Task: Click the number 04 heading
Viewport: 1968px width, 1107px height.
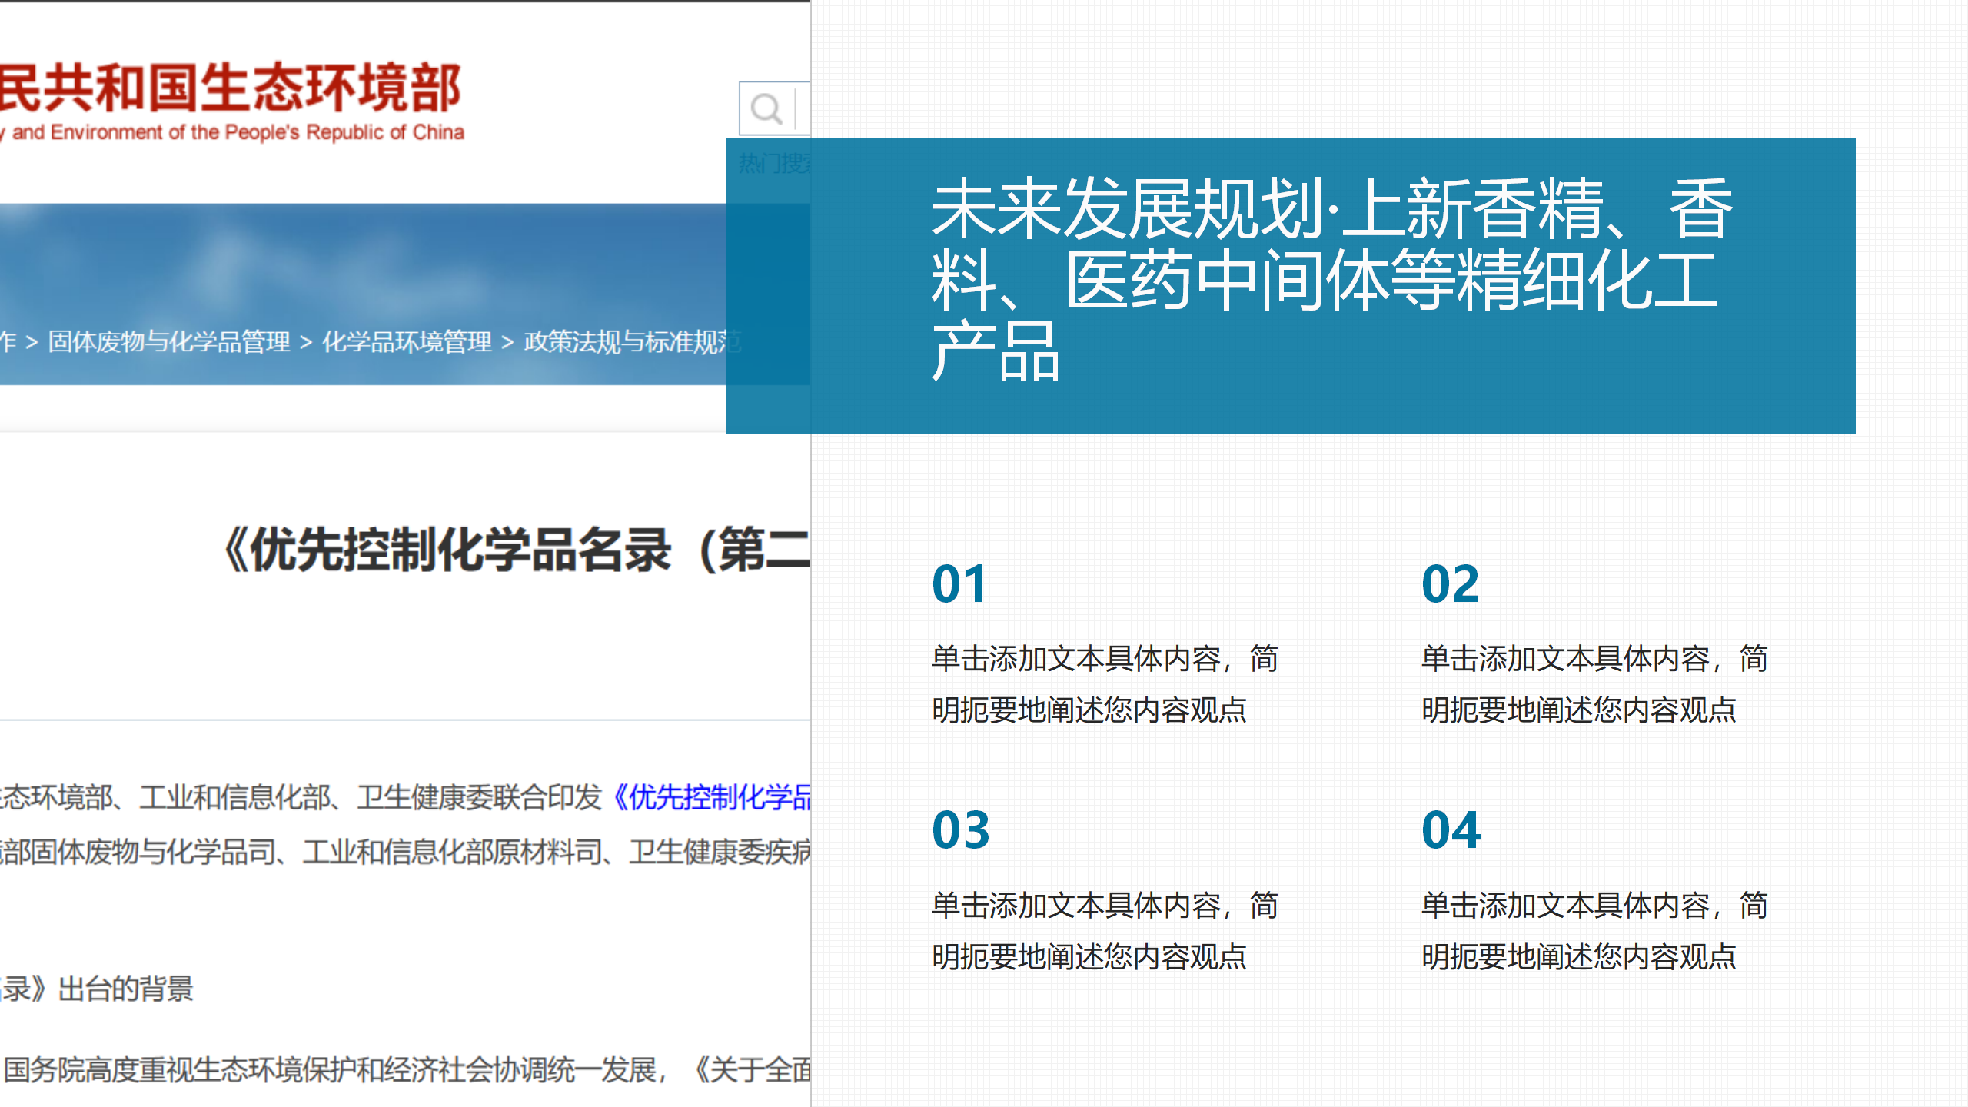Action: pos(1451,830)
